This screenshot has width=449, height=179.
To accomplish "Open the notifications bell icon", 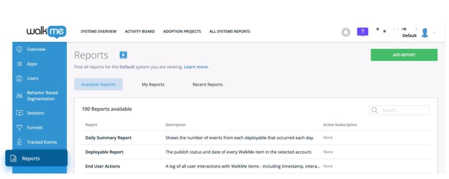I will click(346, 32).
